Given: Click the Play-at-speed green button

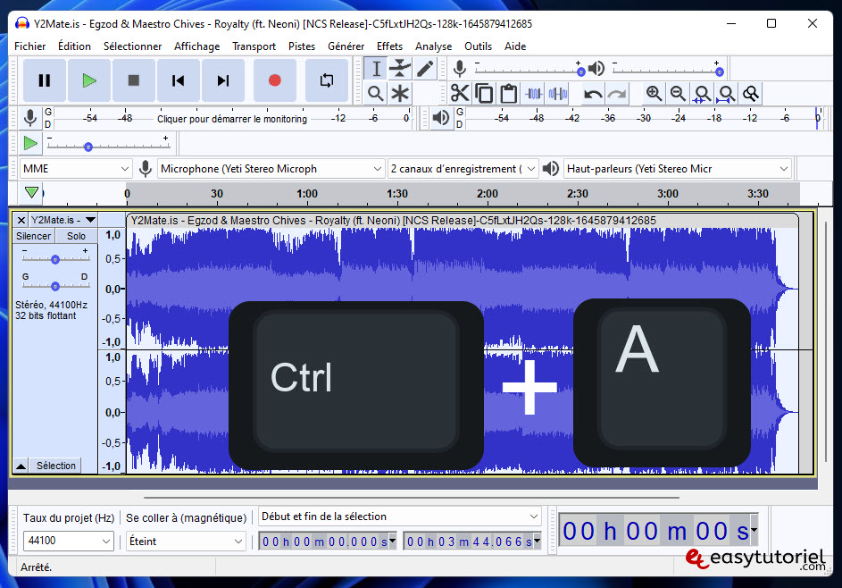Looking at the screenshot, I should (x=30, y=144).
